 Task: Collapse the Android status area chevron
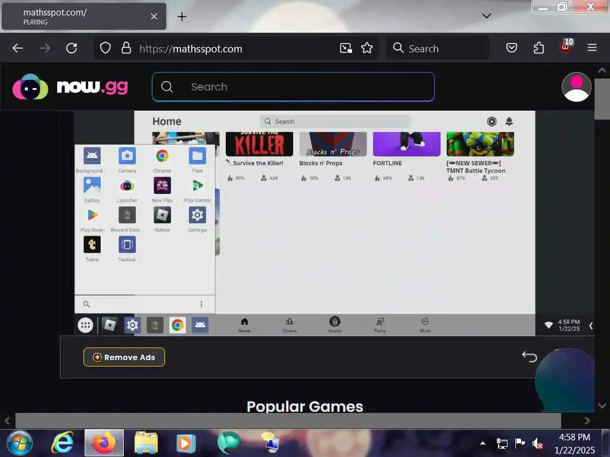pos(591,325)
